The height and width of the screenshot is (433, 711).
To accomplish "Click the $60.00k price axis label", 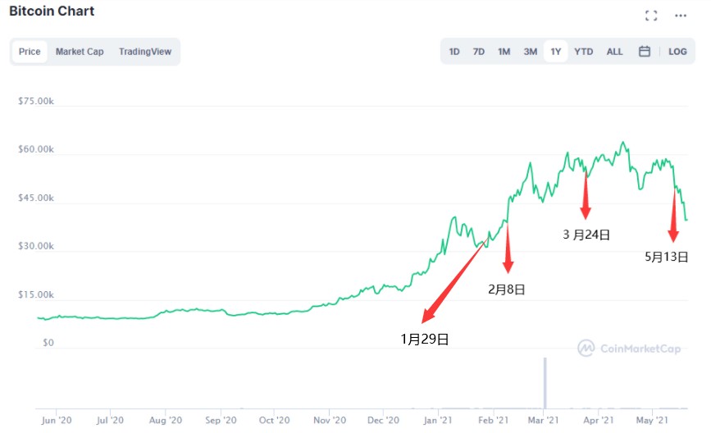I will point(36,150).
